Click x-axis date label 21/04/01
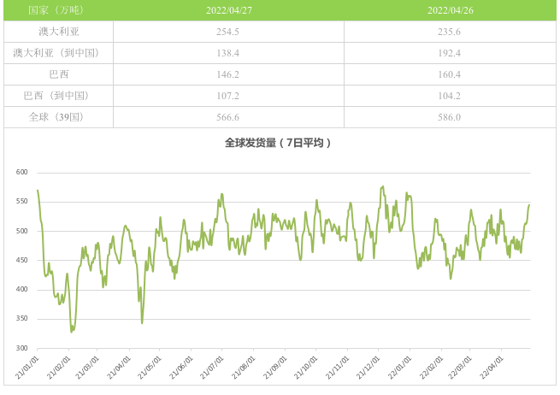 point(118,368)
